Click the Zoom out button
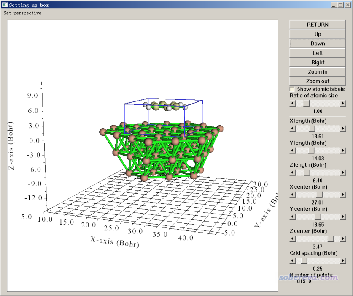This screenshot has height=296, width=353. [x=318, y=81]
